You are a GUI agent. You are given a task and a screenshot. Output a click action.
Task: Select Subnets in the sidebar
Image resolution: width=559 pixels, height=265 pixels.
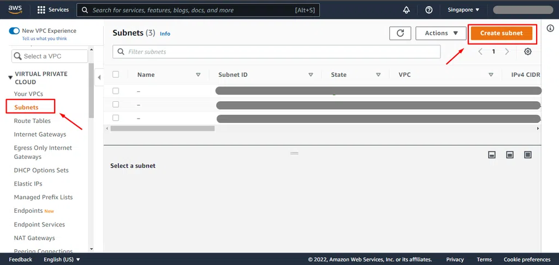[x=26, y=107]
